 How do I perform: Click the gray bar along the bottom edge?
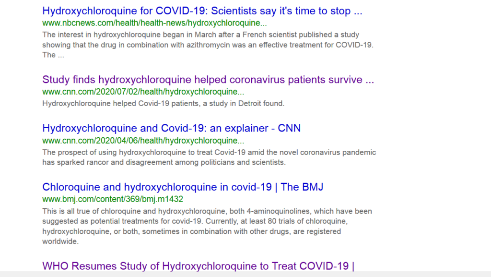(245, 274)
